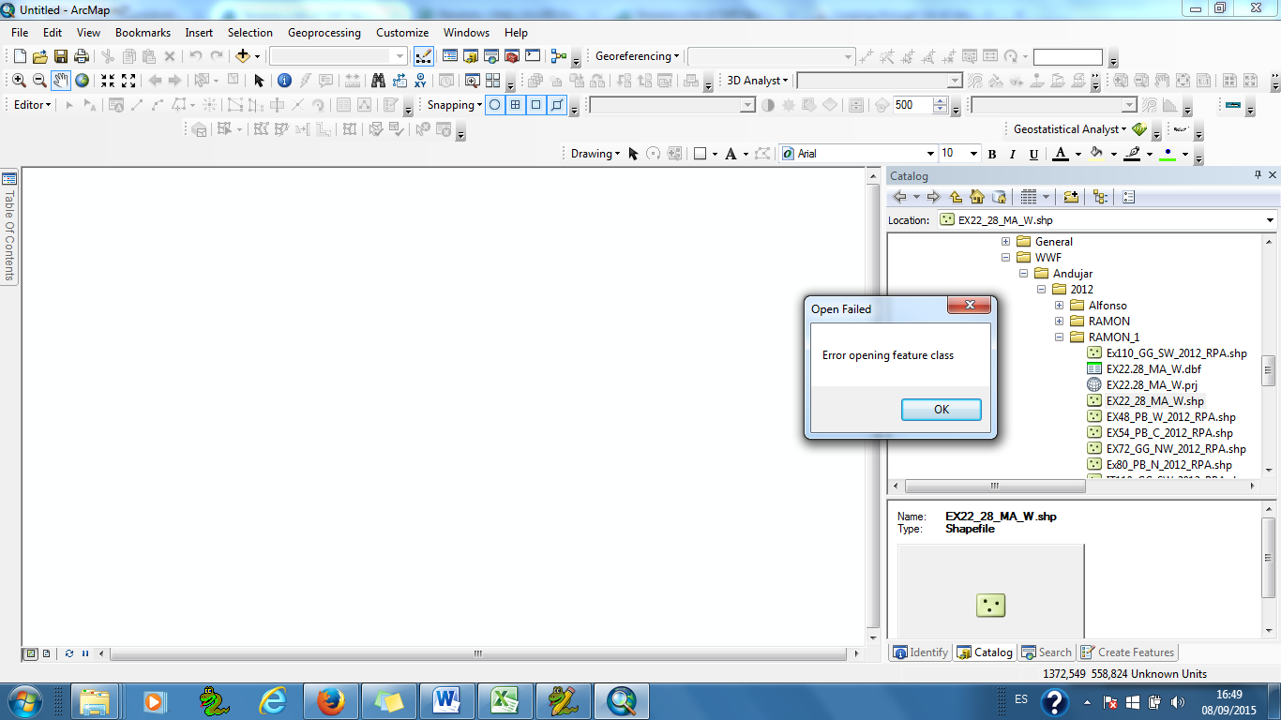Toggle Edge Snapping
This screenshot has height=720, width=1281.
[557, 105]
